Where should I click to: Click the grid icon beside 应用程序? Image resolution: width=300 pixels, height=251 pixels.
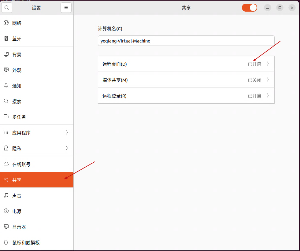(x=6, y=132)
